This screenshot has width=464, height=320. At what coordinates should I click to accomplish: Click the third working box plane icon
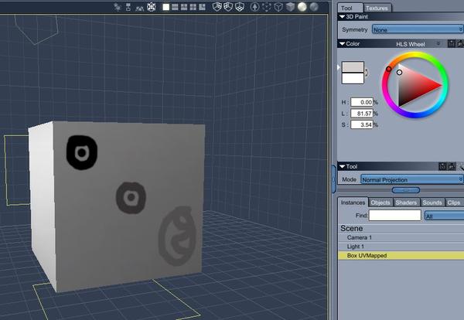point(240,7)
